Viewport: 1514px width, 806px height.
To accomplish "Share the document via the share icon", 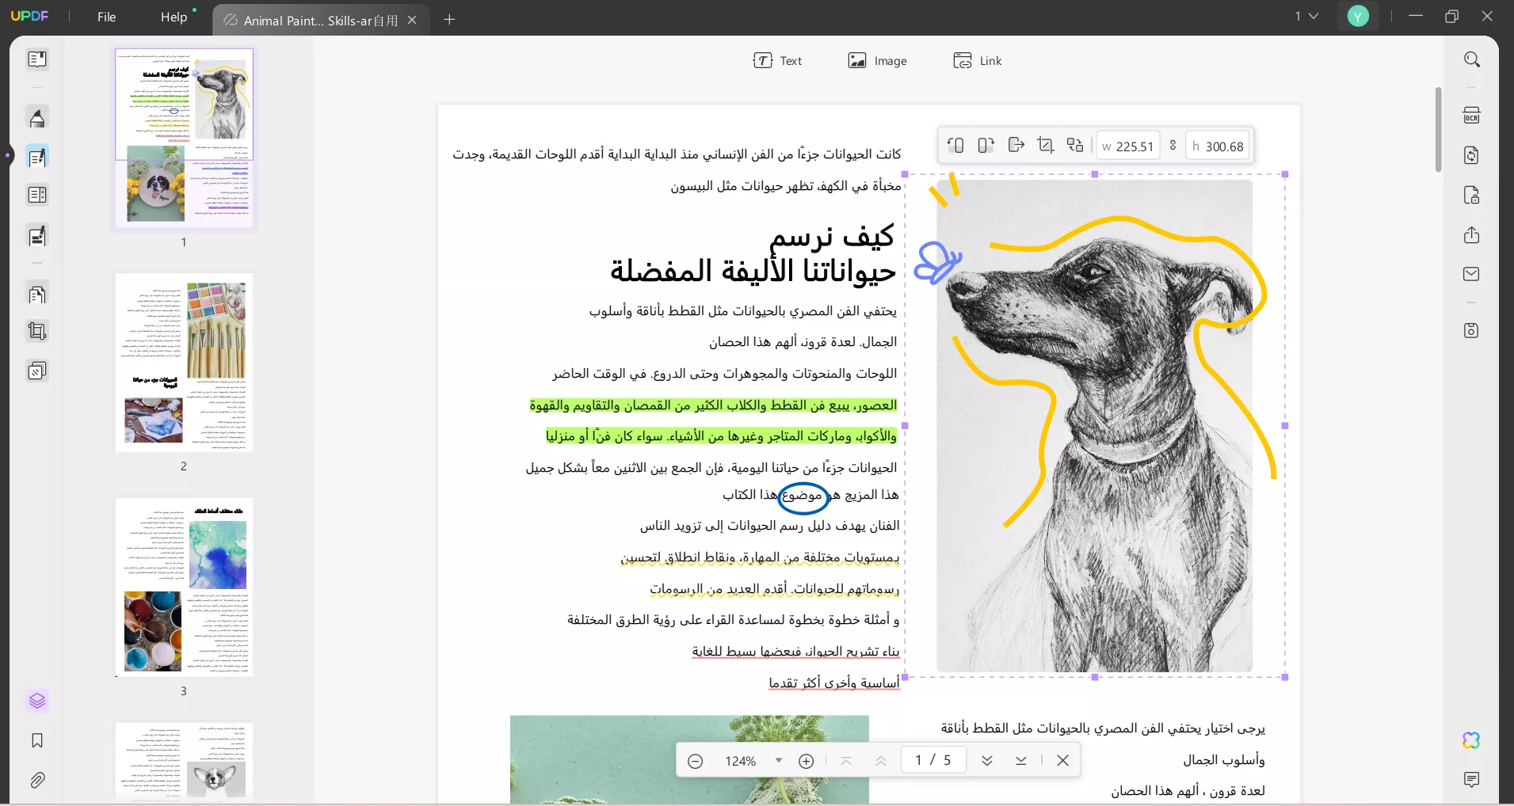I will [1471, 236].
